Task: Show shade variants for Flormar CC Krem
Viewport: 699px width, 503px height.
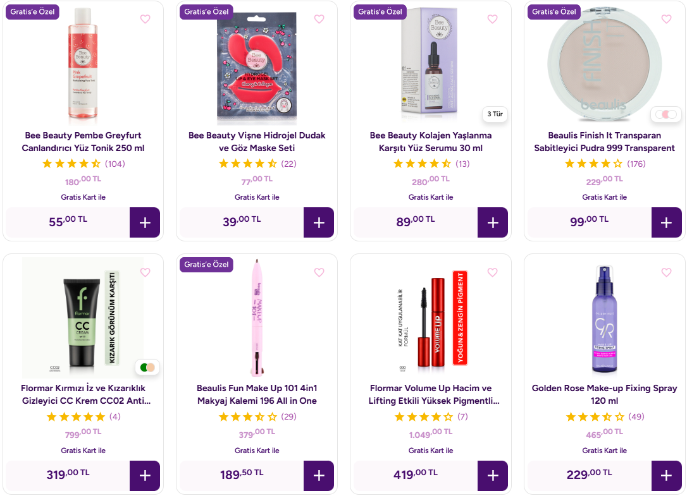Action: pos(147,367)
